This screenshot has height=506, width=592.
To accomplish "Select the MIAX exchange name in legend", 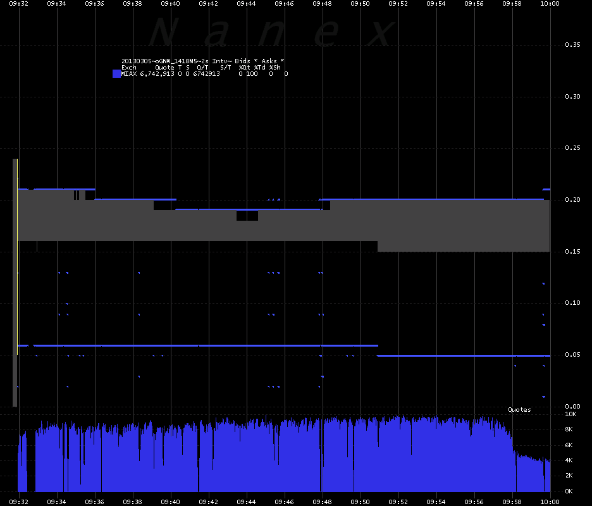I will pyautogui.click(x=129, y=74).
